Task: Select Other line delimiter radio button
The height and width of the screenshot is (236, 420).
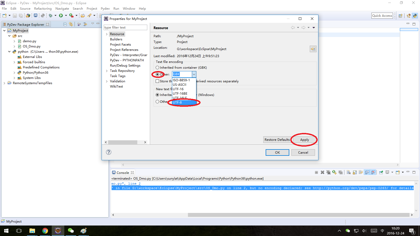Action: pyautogui.click(x=157, y=102)
